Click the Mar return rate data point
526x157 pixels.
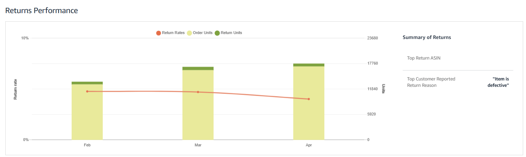click(198, 92)
